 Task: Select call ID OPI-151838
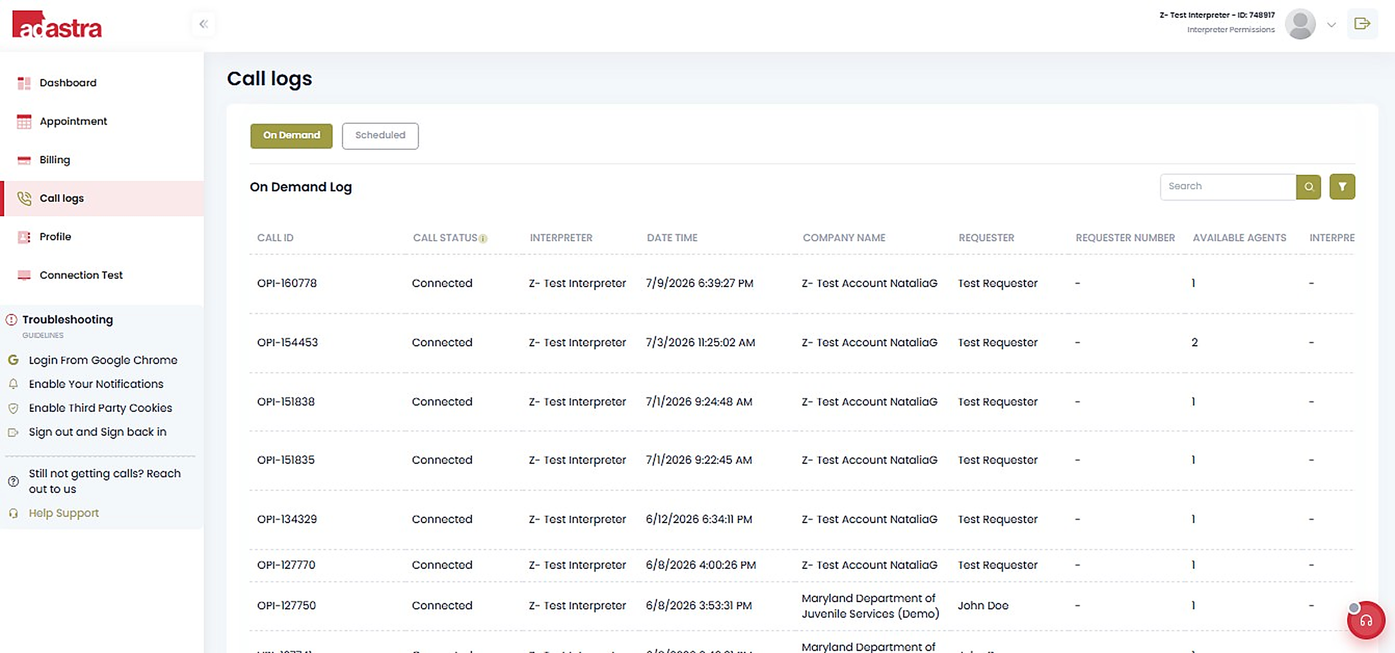point(286,401)
